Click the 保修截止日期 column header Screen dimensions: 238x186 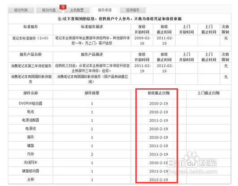tap(159, 93)
